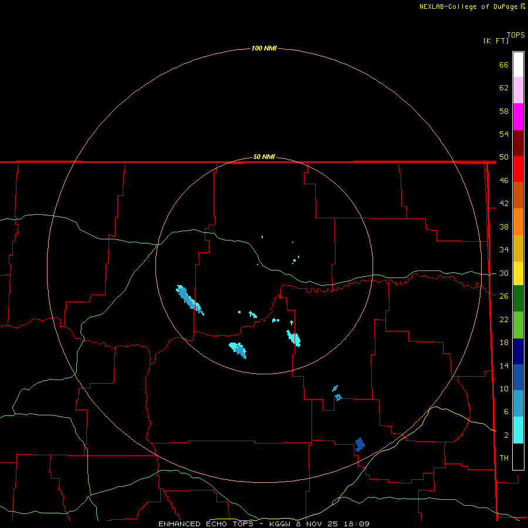Click the 42 value on the scale

504,203
